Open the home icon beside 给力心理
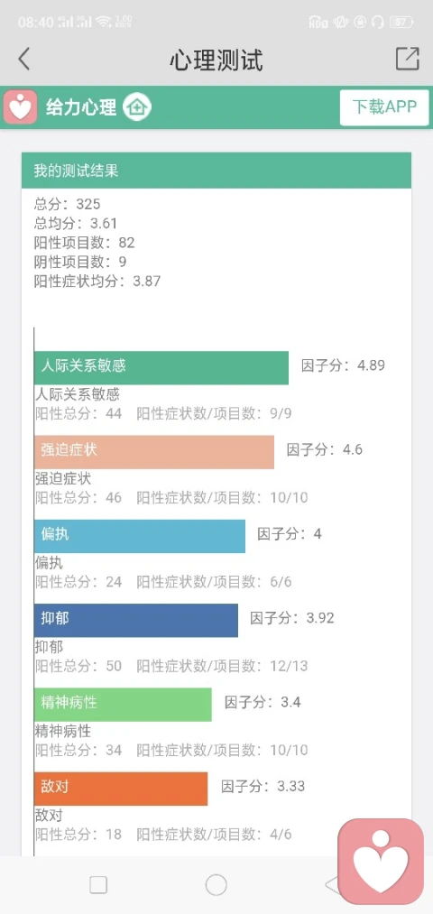This screenshot has height=914, width=433. coord(137,107)
